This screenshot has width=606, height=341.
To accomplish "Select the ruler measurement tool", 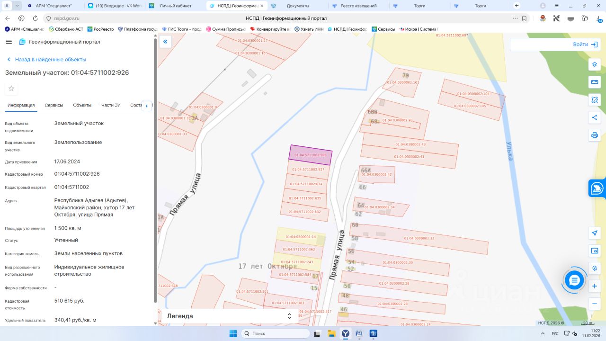I will pos(595,82).
